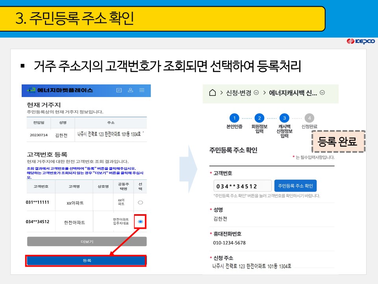Click step 4 신청완료 gray circle
Image resolution: width=378 pixels, height=284 pixels.
pyautogui.click(x=309, y=118)
